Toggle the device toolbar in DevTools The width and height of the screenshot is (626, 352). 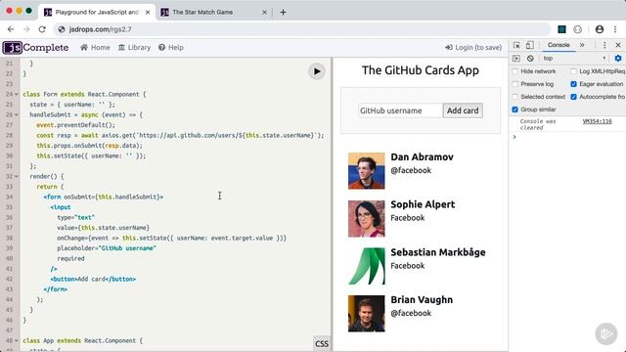pos(529,45)
